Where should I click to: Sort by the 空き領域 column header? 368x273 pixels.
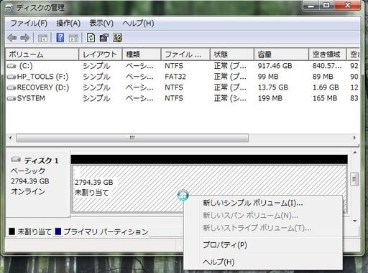click(x=328, y=54)
